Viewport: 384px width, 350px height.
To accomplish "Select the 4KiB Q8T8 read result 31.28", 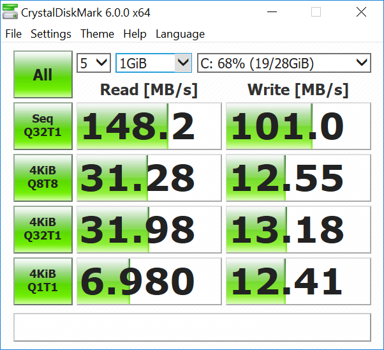I will click(149, 178).
